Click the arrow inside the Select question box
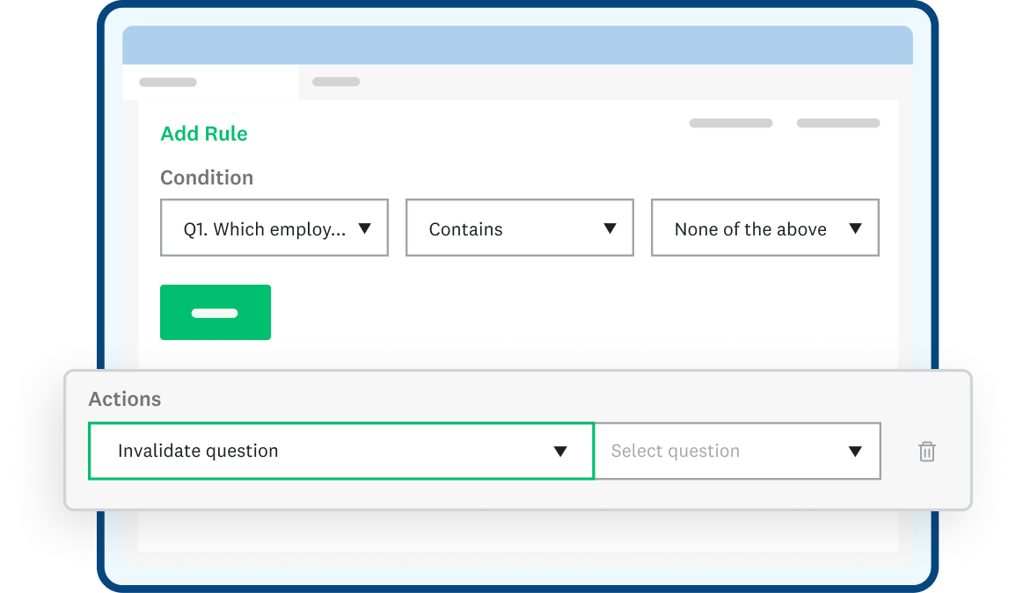 pyautogui.click(x=854, y=451)
